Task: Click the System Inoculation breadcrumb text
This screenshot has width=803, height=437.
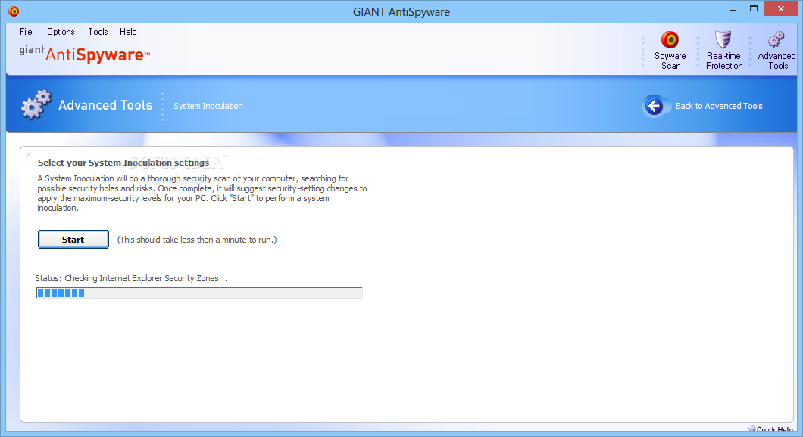Action: click(208, 106)
